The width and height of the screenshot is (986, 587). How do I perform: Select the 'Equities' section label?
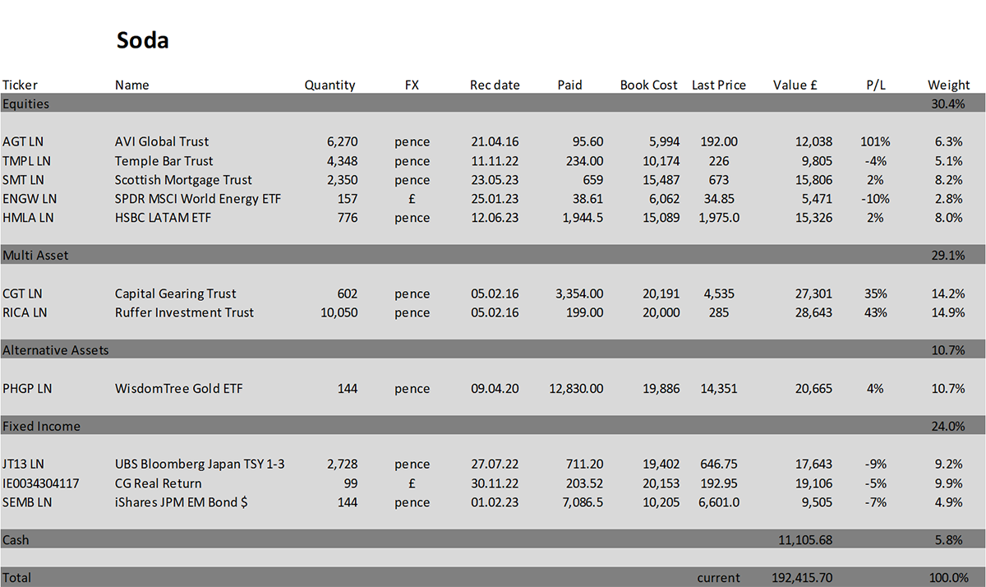pyautogui.click(x=25, y=104)
